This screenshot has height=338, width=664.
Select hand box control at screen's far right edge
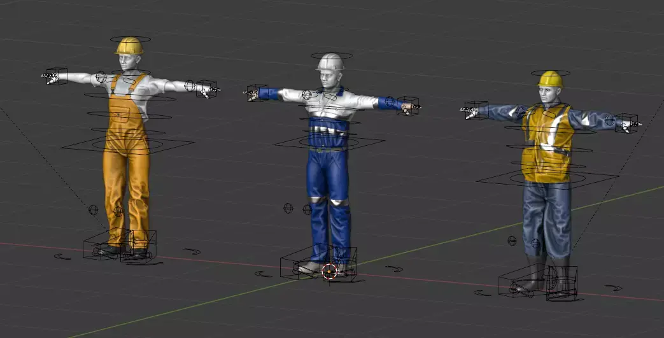click(x=626, y=123)
